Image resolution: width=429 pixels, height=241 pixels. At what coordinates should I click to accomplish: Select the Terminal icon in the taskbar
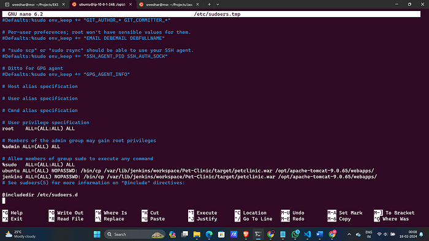pyautogui.click(x=258, y=234)
